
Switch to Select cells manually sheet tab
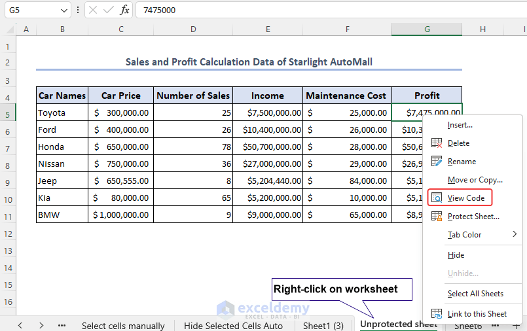pyautogui.click(x=123, y=326)
